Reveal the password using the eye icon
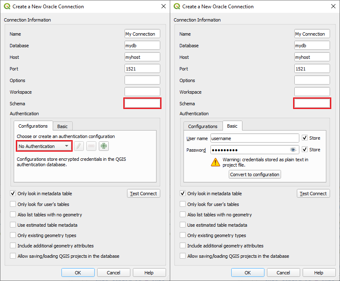340x281 pixels. click(293, 150)
